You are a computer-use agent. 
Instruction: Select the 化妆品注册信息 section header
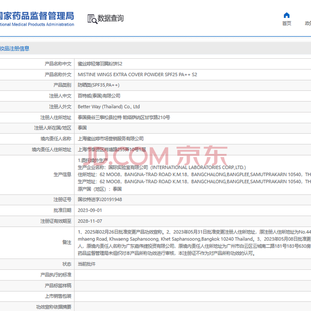(14, 49)
